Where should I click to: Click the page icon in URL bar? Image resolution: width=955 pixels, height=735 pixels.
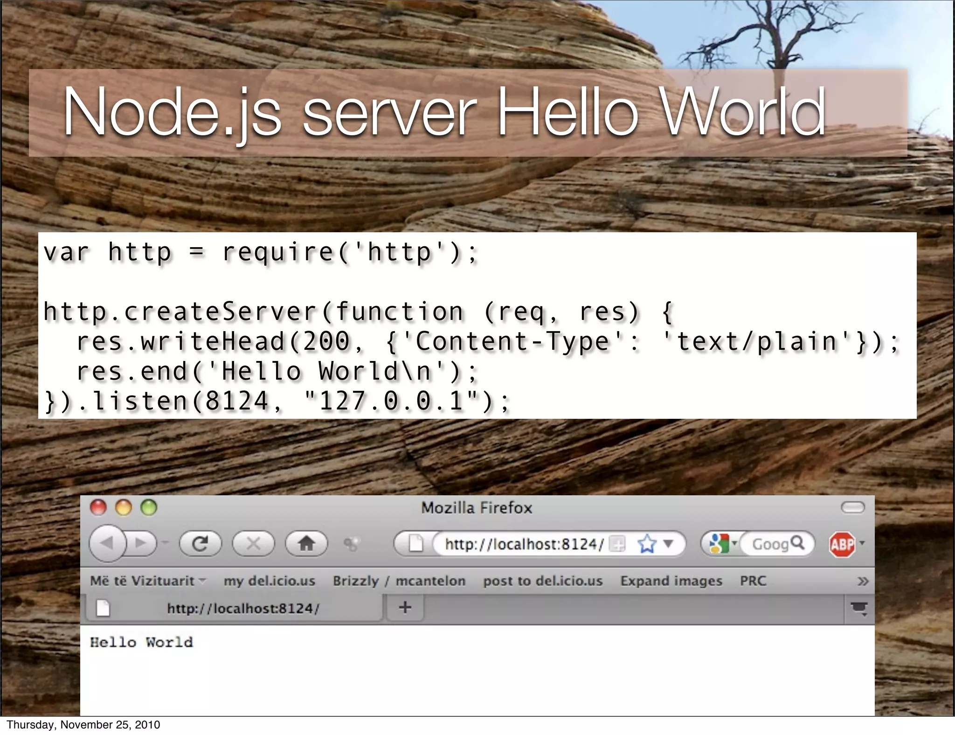415,543
